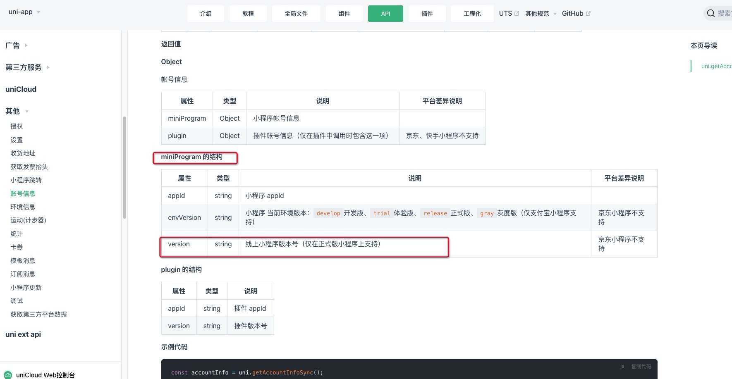The image size is (732, 379).
Task: Click the uni.getAccountInfoSync page outline link
Action: tap(716, 66)
